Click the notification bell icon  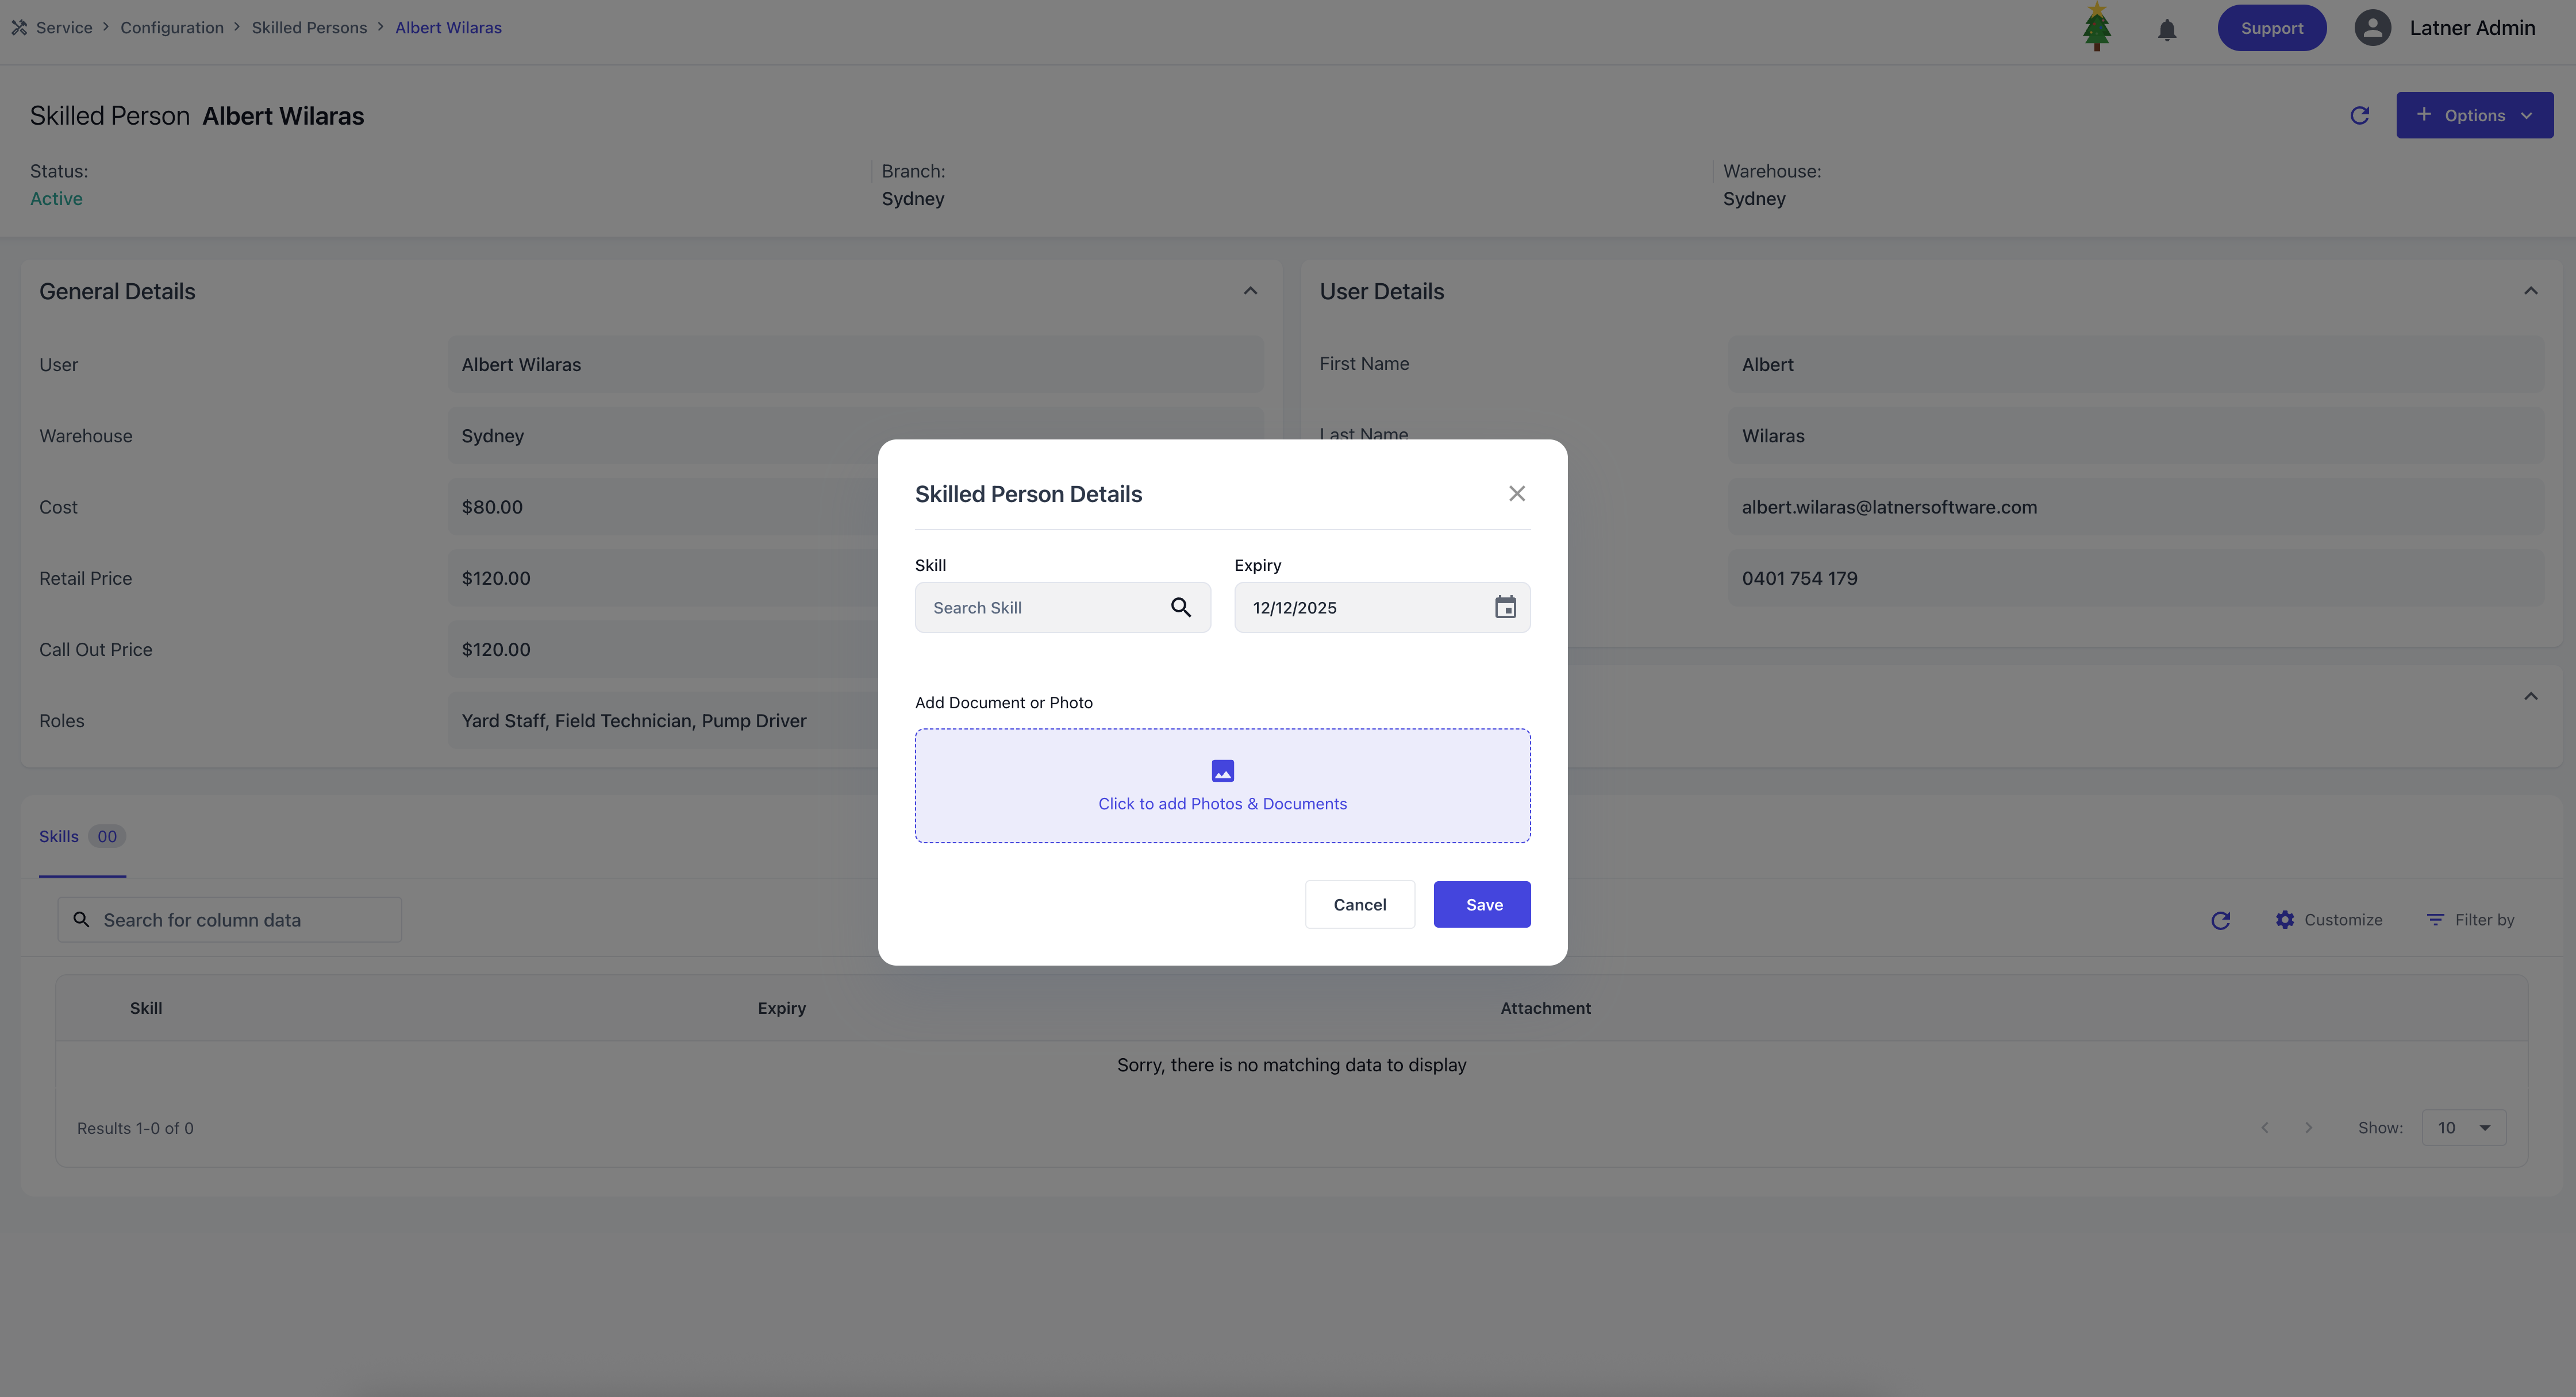coord(2166,29)
